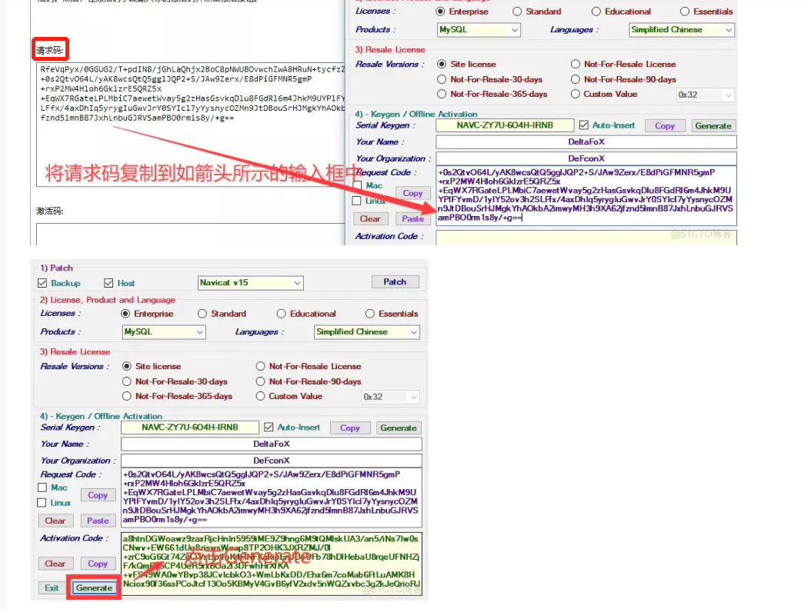804x609 pixels.
Task: Click Copy beside the Activation Code box
Action: pos(98,564)
